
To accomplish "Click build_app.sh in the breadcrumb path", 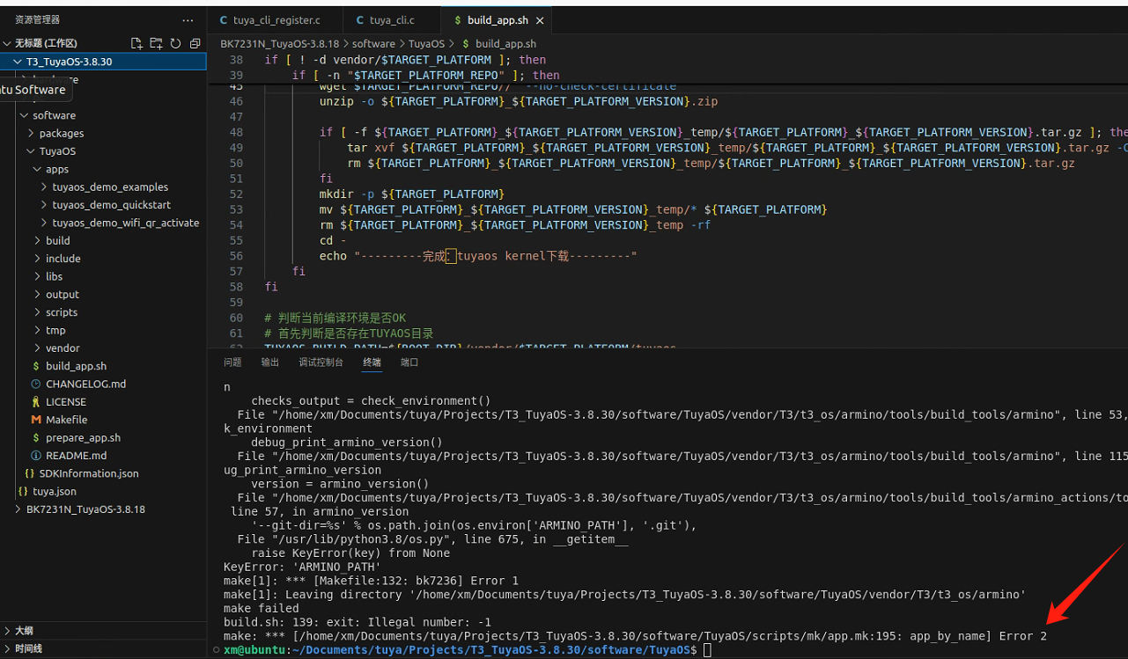I will 505,43.
